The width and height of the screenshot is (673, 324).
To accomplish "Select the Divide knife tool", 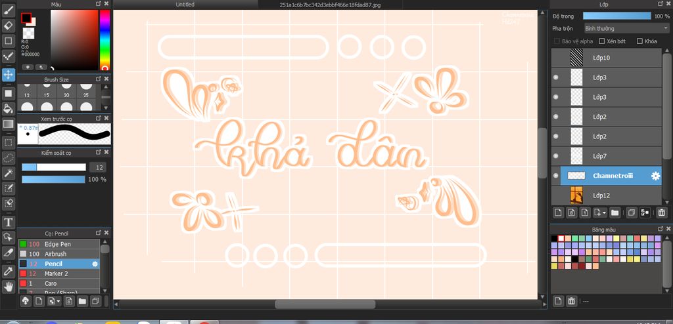I will click(x=8, y=253).
